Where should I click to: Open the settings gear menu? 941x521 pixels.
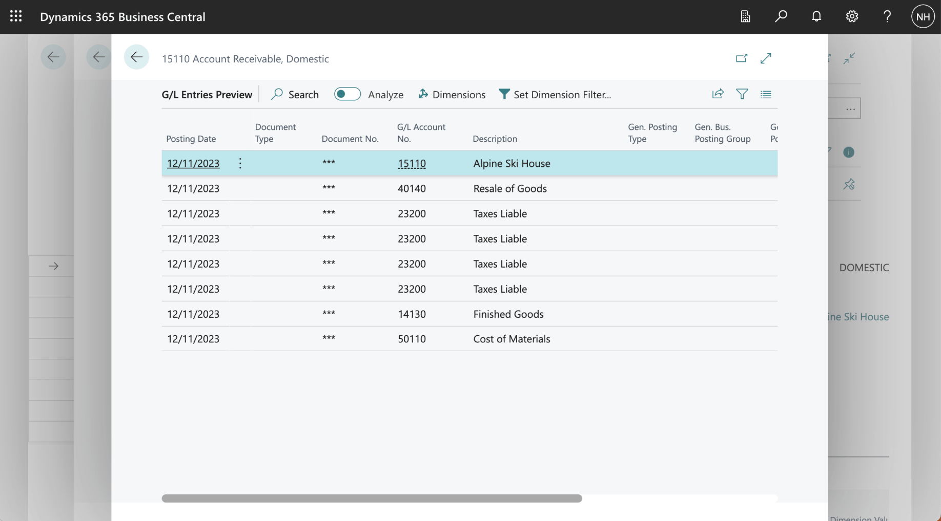click(x=852, y=16)
